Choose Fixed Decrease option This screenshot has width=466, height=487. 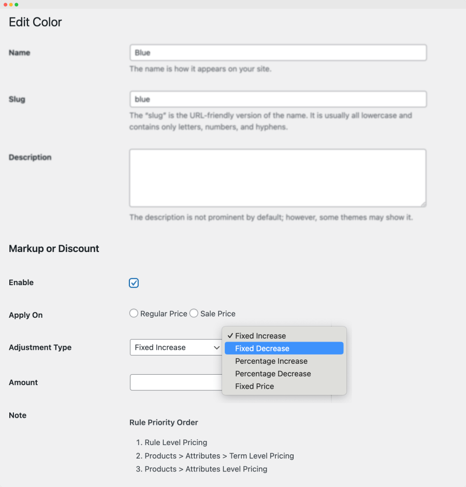tap(262, 348)
